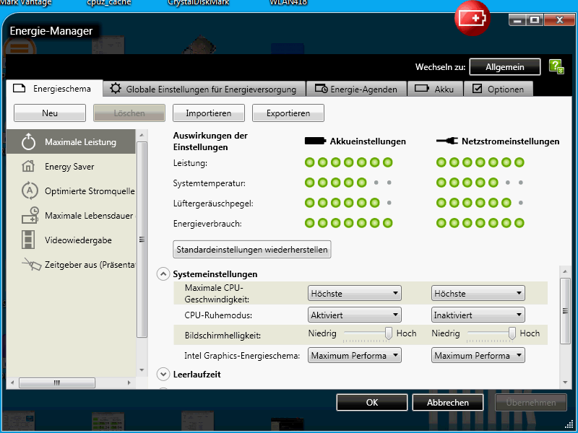The image size is (578, 433).
Task: Click the plan list scroll down arrow
Action: [142, 370]
